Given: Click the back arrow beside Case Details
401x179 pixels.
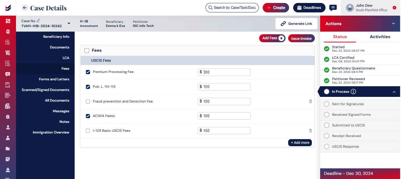Looking at the screenshot, I should (25, 8).
